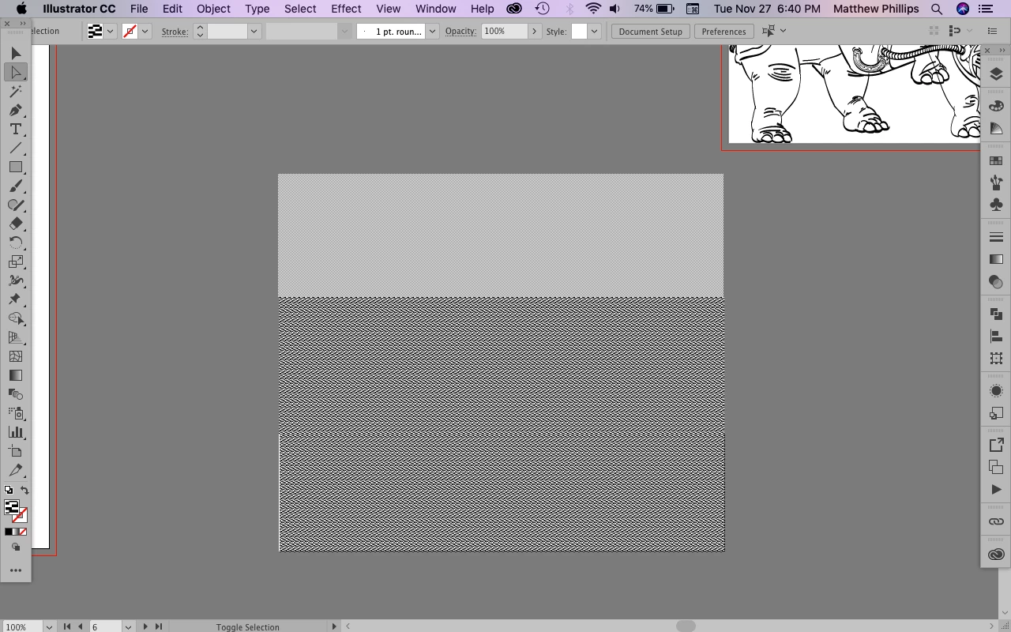Open the Style swatch dropdown
Image resolution: width=1011 pixels, height=632 pixels.
[594, 31]
